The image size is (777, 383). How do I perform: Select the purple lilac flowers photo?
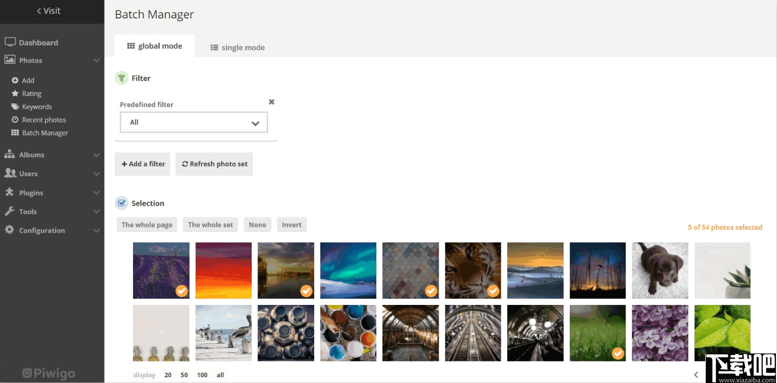point(660,333)
